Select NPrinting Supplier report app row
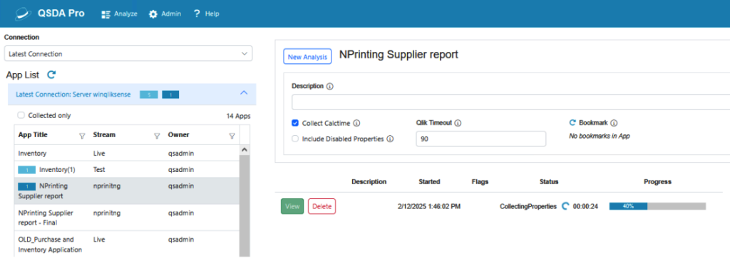Image resolution: width=730 pixels, height=263 pixels. coord(127,191)
